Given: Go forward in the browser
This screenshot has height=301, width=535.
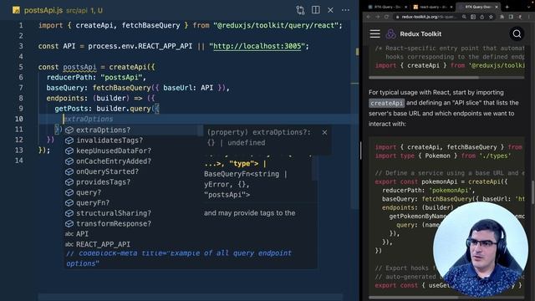Looking at the screenshot, I should tap(378, 17).
